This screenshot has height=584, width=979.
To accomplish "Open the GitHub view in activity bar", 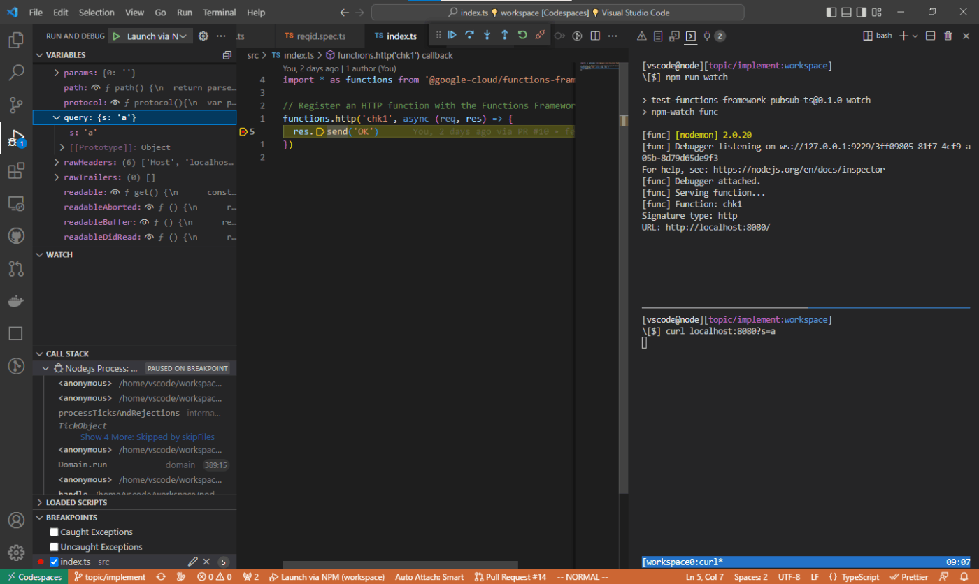I will [15, 236].
